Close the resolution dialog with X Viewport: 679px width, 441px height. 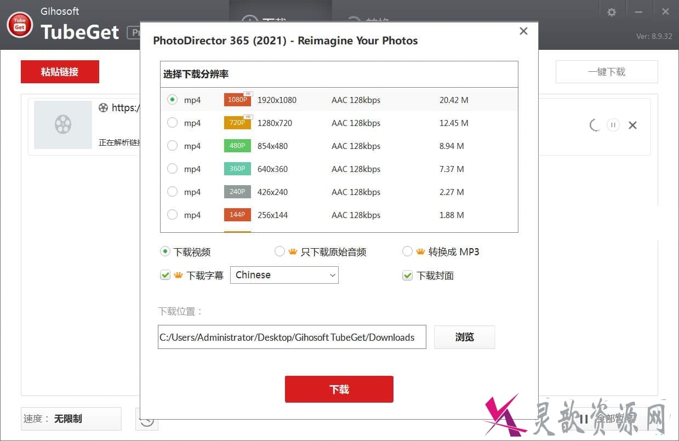click(523, 31)
